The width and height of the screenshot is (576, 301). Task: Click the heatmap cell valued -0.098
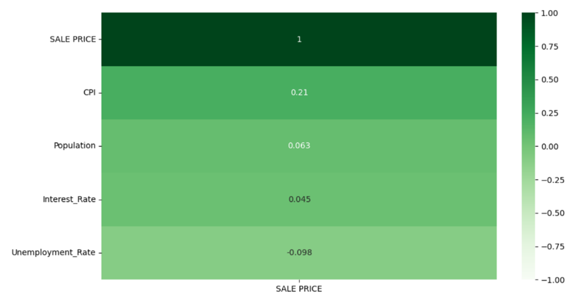[x=299, y=252]
